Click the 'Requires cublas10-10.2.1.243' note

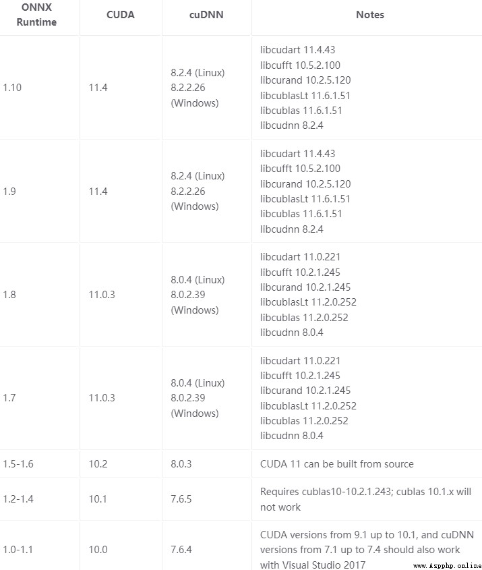(x=365, y=499)
